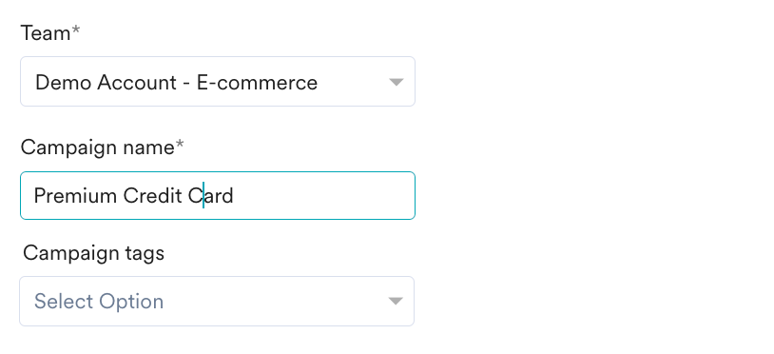
Task: Click blank space inside Team box before arrow
Action: pos(353,82)
